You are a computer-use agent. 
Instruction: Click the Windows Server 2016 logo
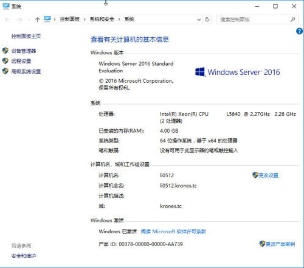pos(238,72)
